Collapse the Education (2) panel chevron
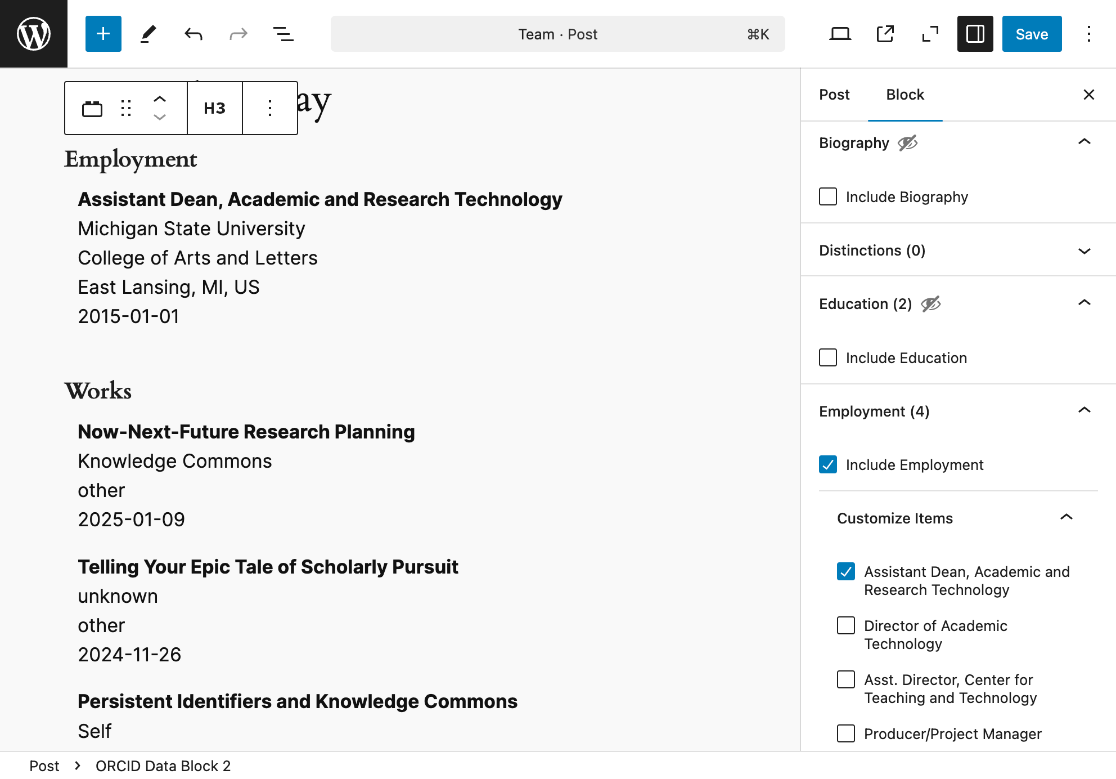This screenshot has height=779, width=1116. tap(1084, 303)
